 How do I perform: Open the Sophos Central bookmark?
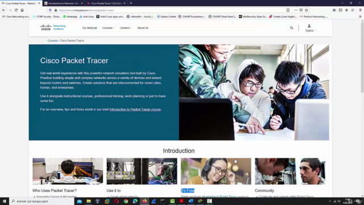[167, 17]
